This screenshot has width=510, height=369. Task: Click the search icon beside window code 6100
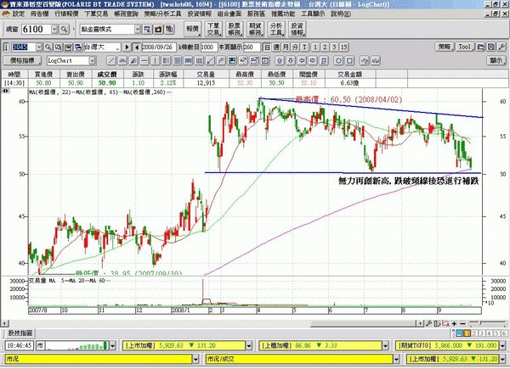tap(65, 29)
